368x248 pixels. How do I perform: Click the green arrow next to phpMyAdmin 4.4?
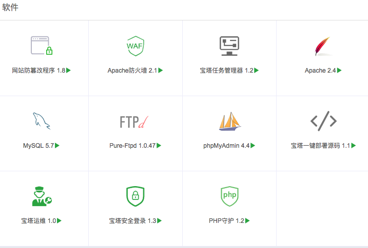pyautogui.click(x=253, y=146)
